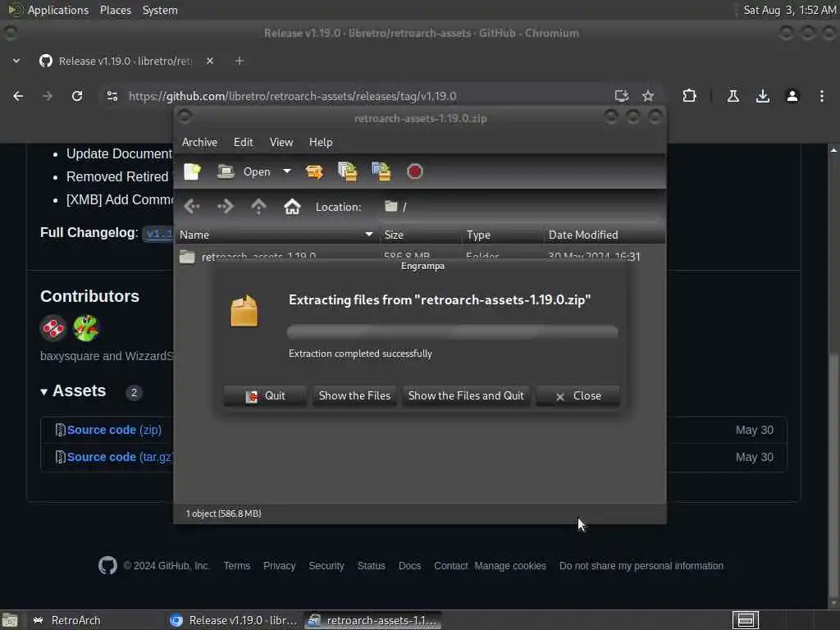Click the Show the Files button
840x630 pixels.
354,396
